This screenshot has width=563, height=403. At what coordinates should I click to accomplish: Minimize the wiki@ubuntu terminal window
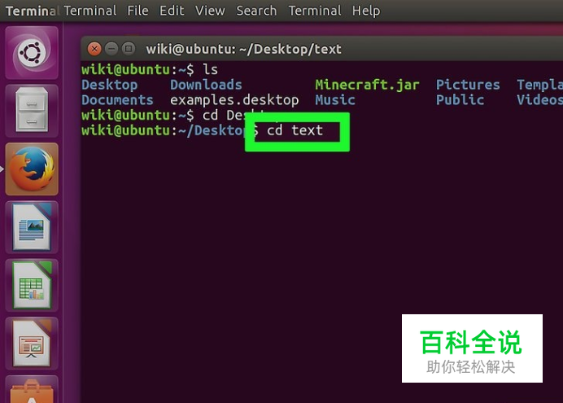tap(111, 49)
